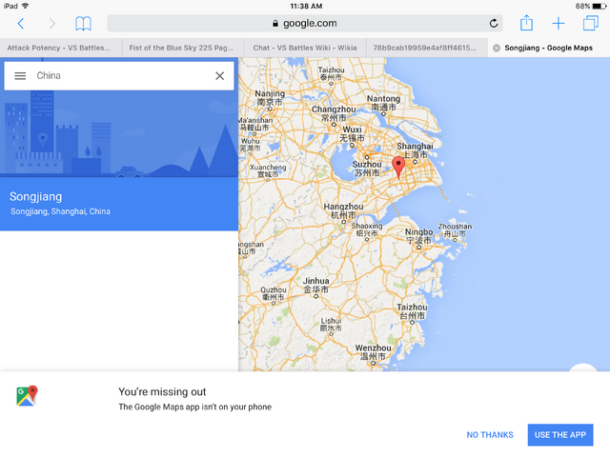Viewport: 610px width, 457px height.
Task: Close the Songjiang - Google Maps tab
Action: 497,48
